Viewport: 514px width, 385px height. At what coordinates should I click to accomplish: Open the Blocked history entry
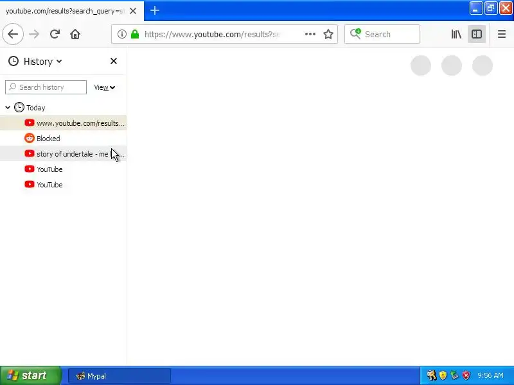(63, 139)
